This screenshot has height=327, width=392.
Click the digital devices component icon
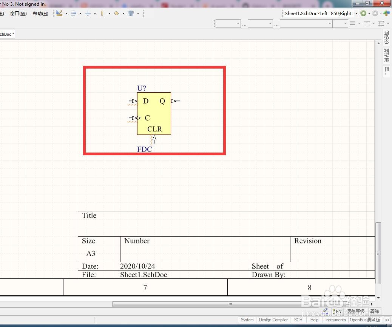click(102, 13)
